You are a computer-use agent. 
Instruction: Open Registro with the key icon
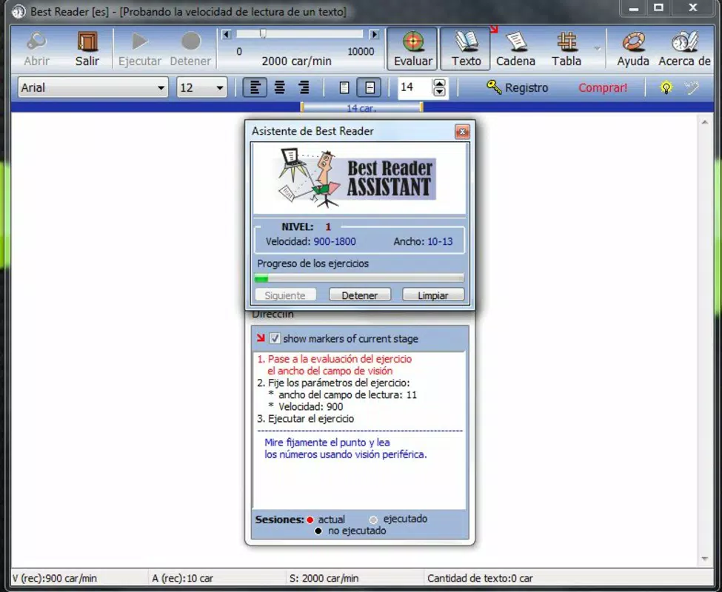pos(517,87)
